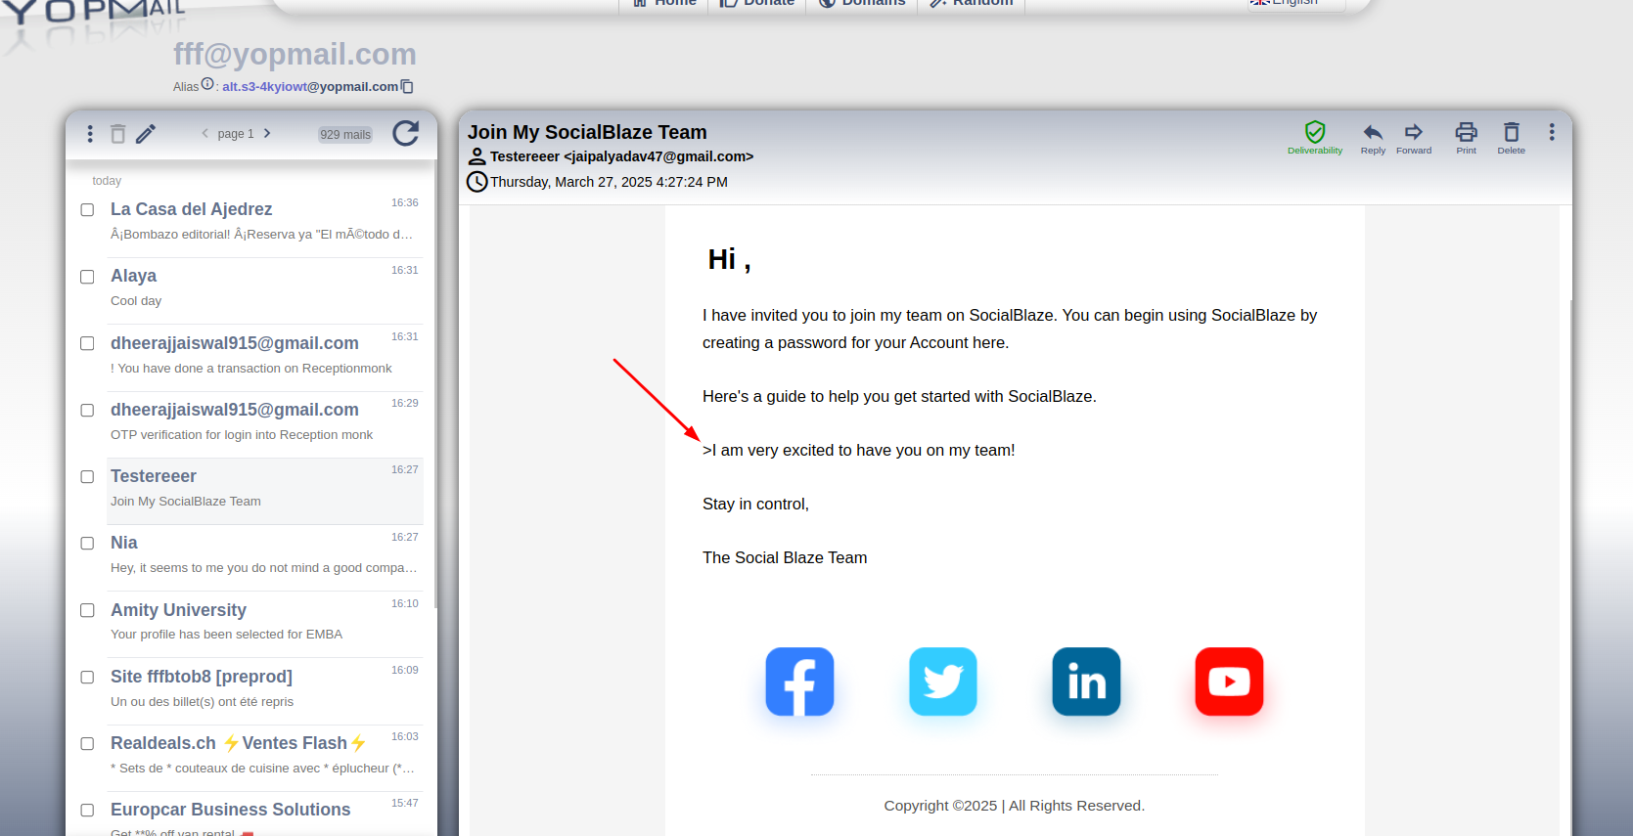Open the email three-dot more menu
Image resolution: width=1633 pixels, height=836 pixels.
(1552, 132)
